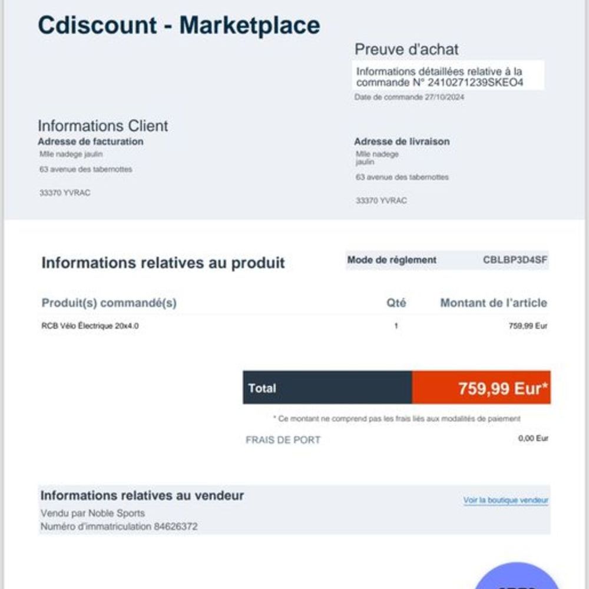Viewport: 589px width, 589px height.
Task: Click the dark Total label bar
Action: [327, 388]
